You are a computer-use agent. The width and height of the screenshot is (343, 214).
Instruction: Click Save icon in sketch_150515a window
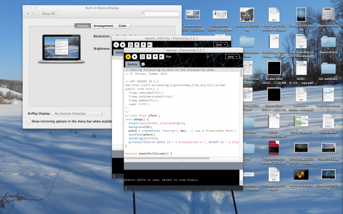click(x=143, y=45)
